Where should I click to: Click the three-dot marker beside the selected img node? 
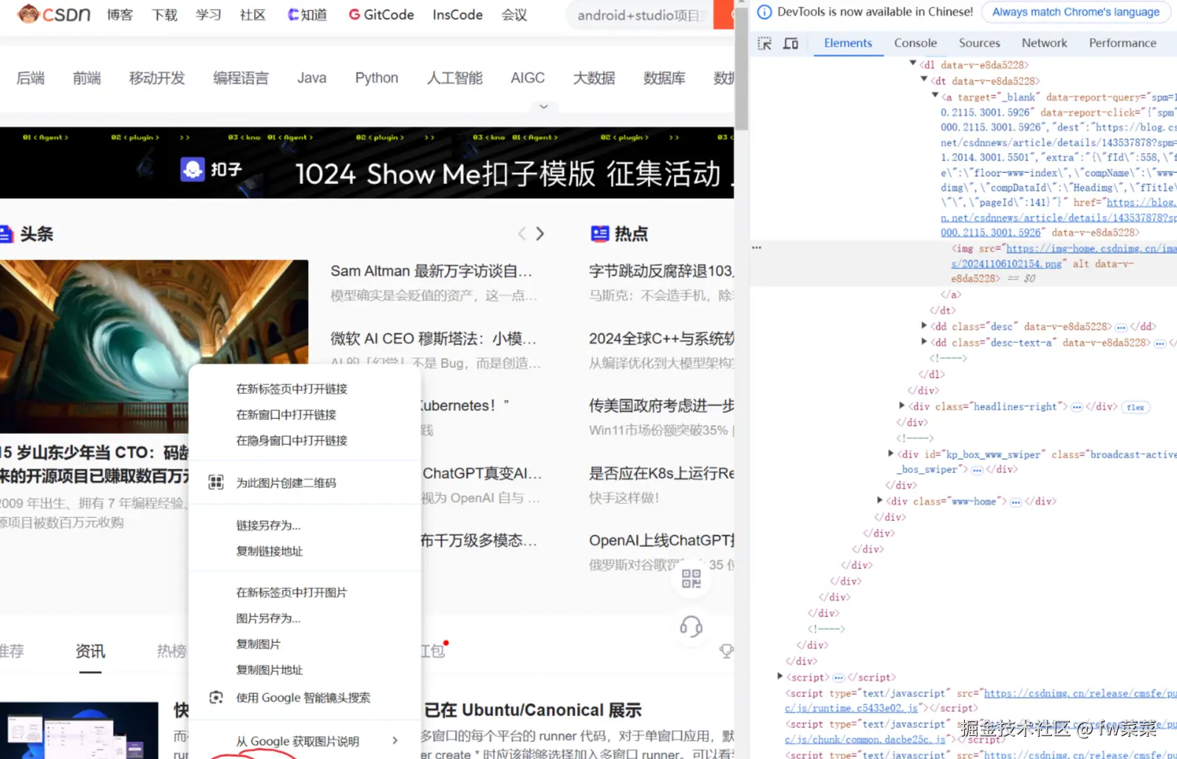tap(757, 248)
